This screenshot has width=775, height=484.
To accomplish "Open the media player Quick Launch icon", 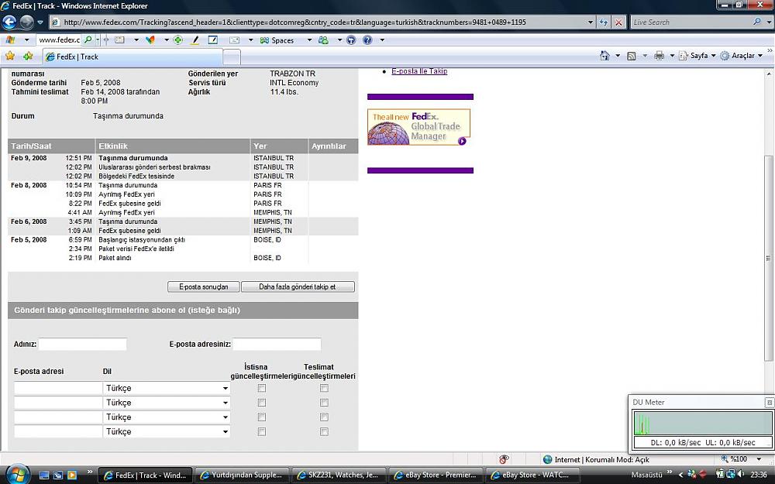I will pyautogui.click(x=71, y=475).
